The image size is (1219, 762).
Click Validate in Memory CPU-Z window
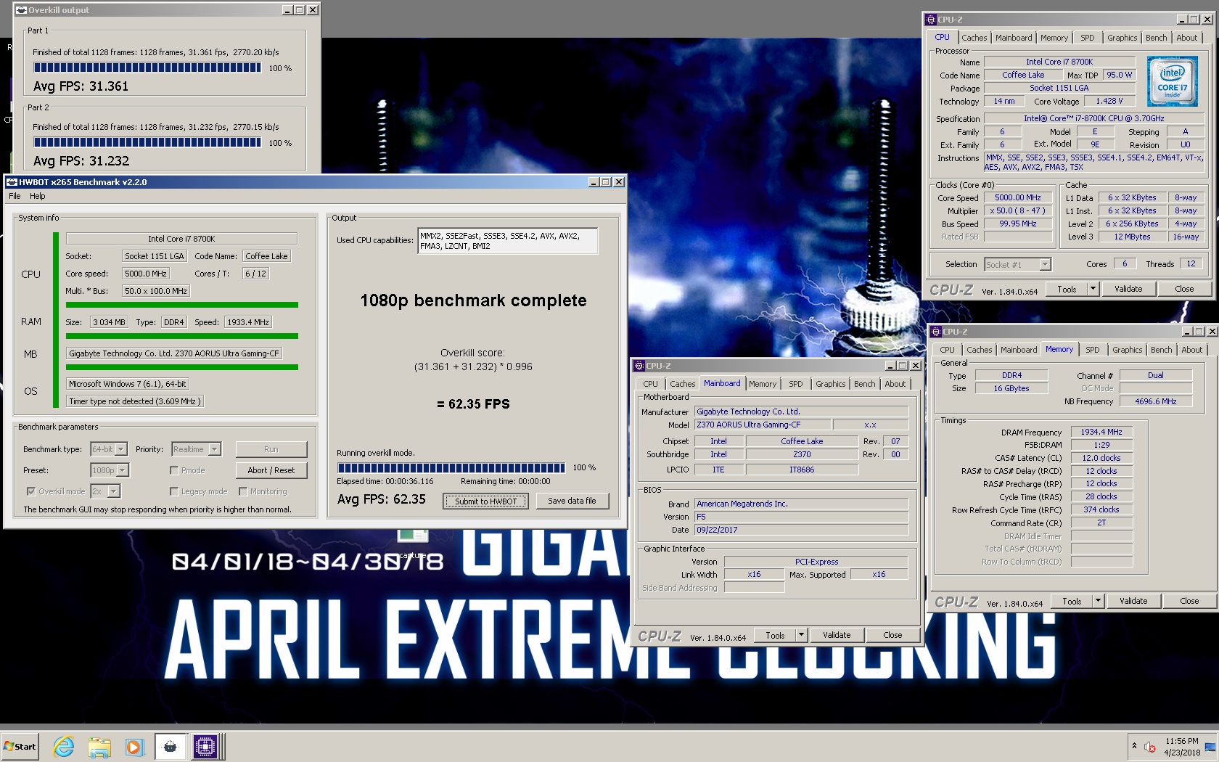(x=1133, y=601)
